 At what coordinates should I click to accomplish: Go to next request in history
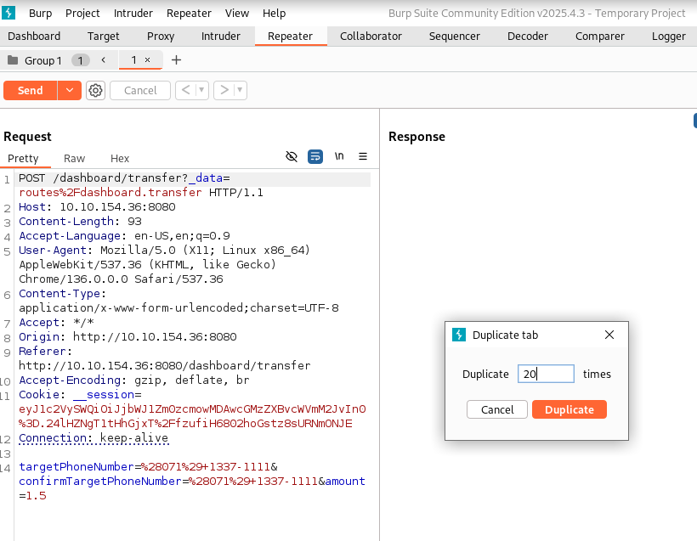click(224, 91)
